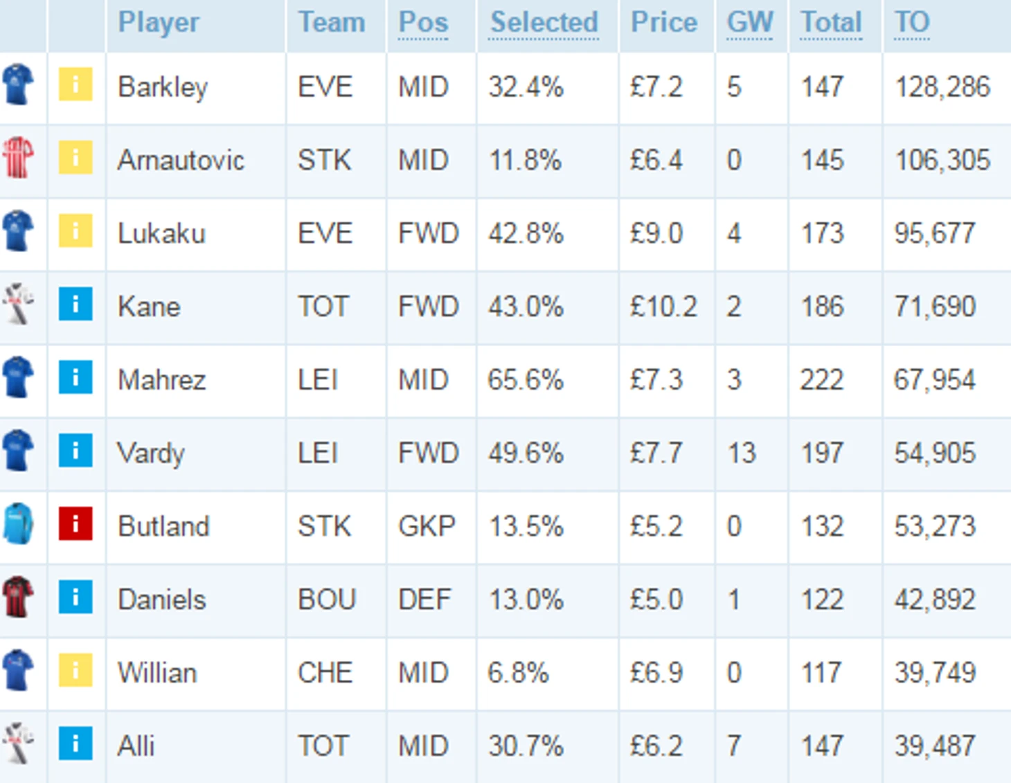Open Butland's red info icon
Image resolution: width=1011 pixels, height=783 pixels.
pyautogui.click(x=75, y=523)
